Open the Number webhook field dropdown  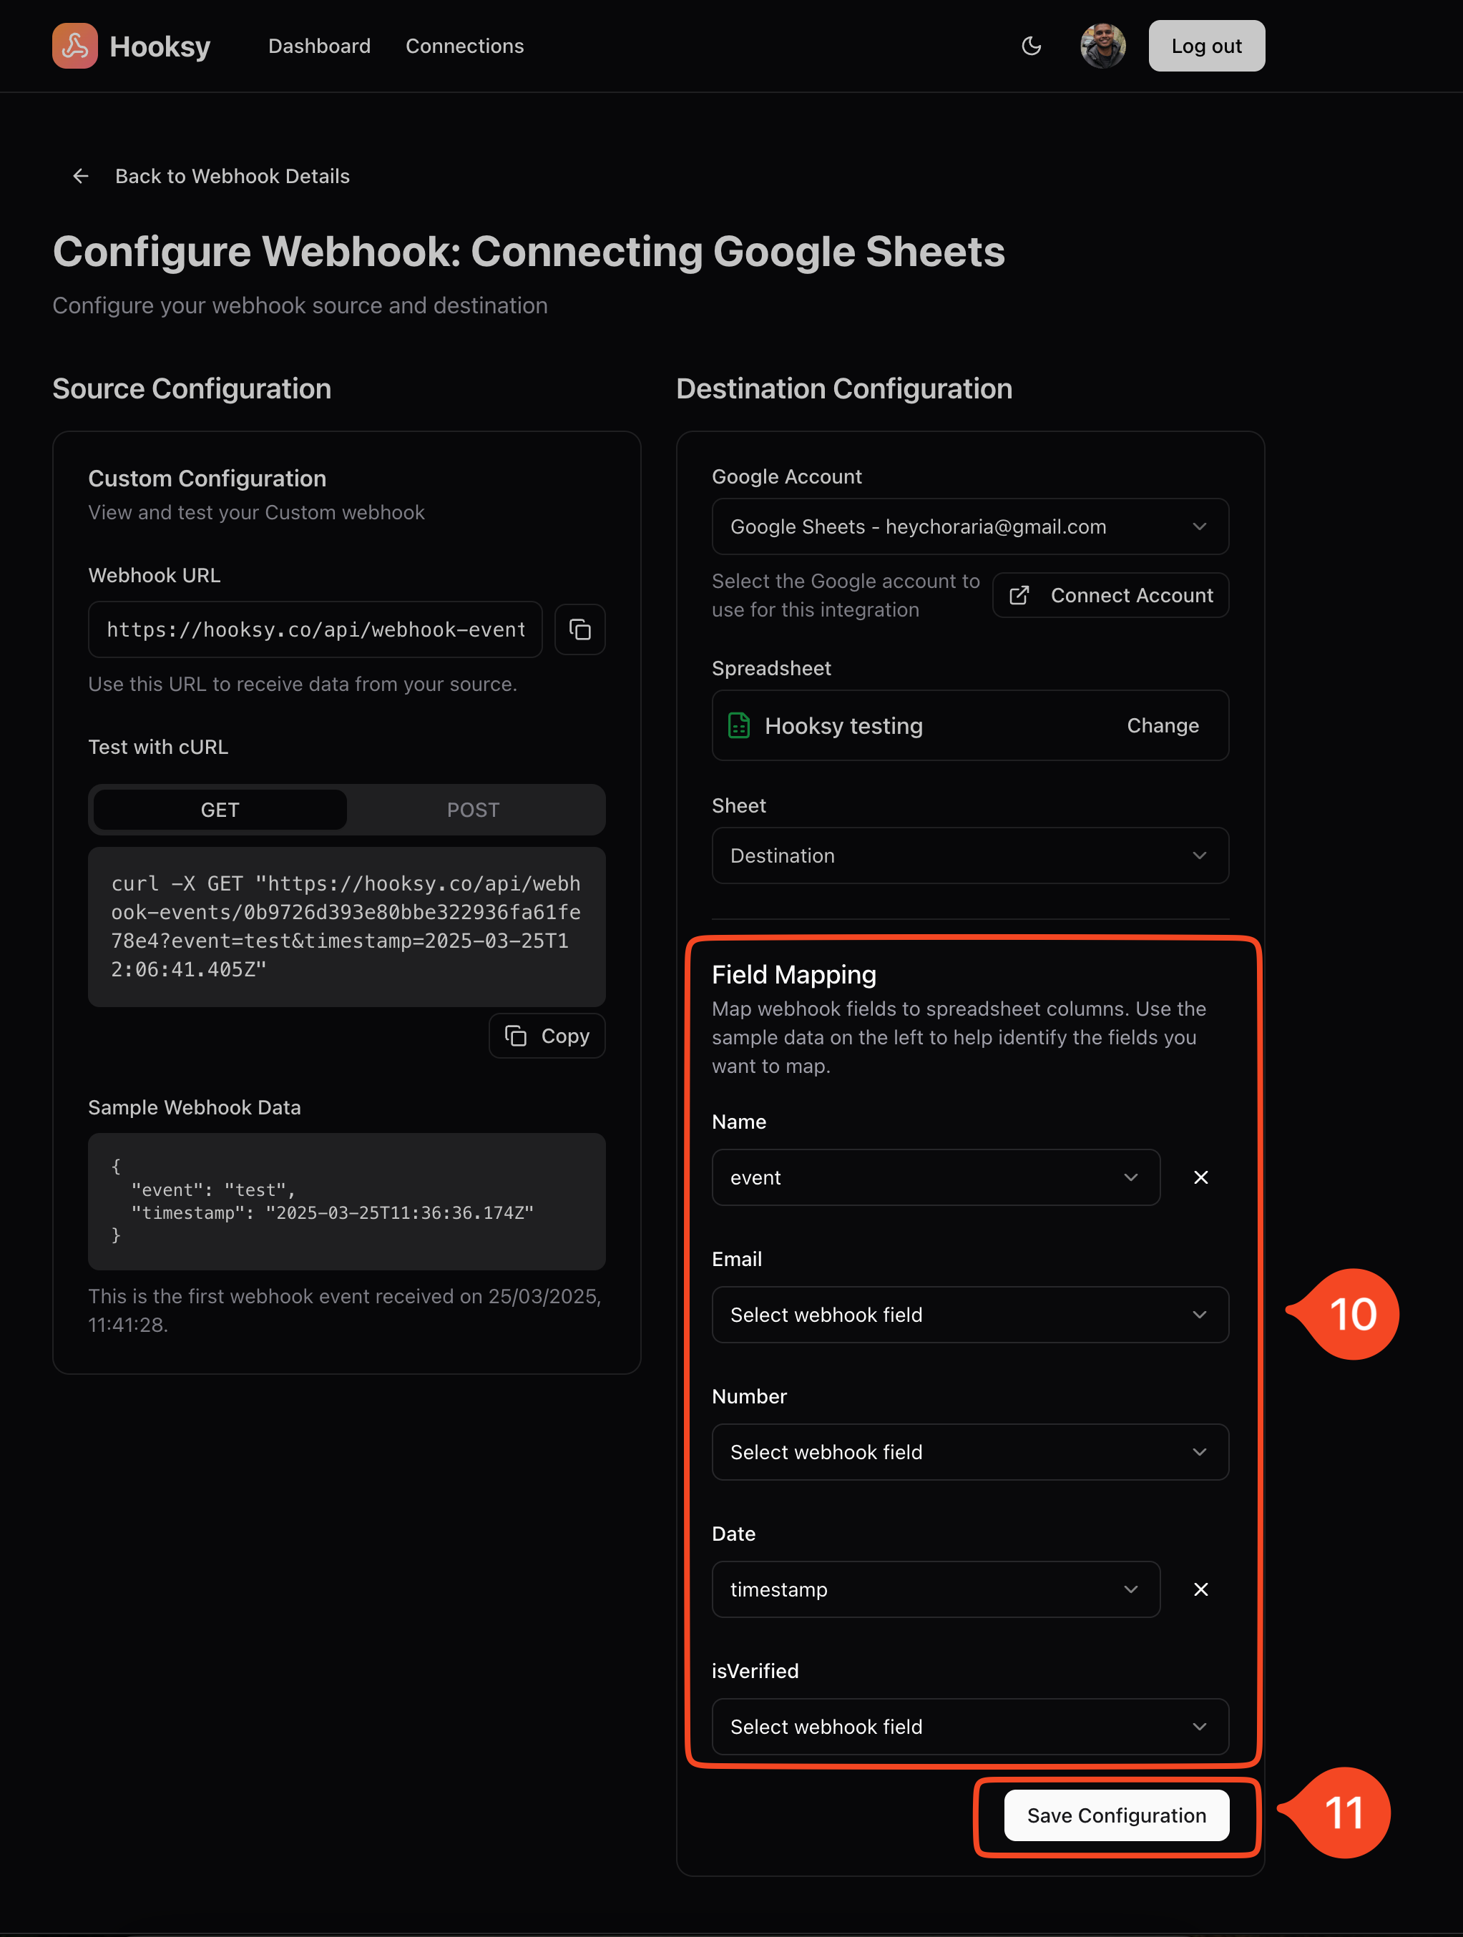pos(970,1452)
